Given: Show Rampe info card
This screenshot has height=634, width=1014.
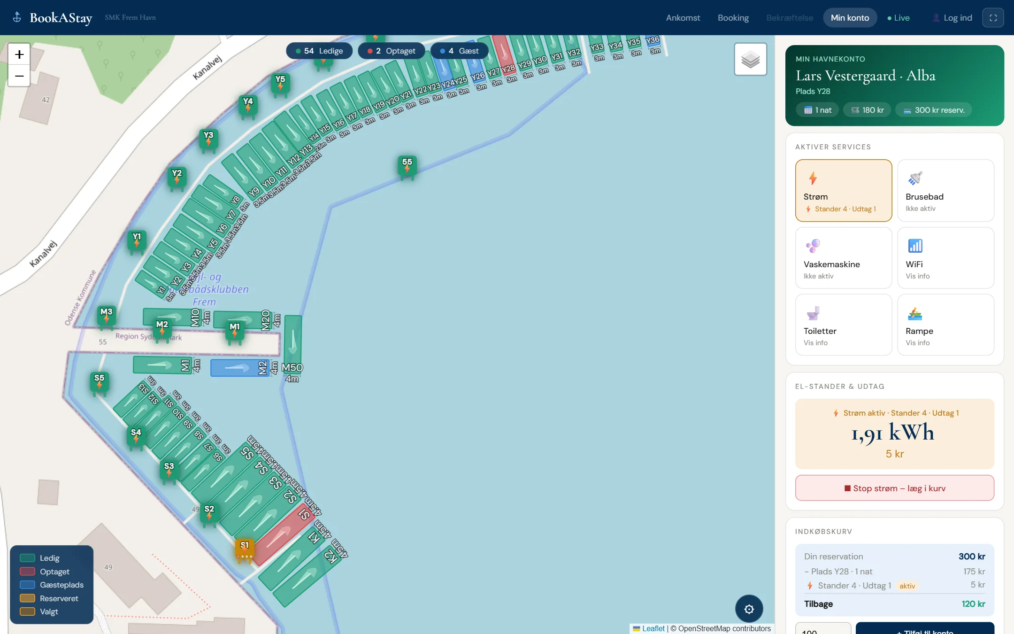Looking at the screenshot, I should [945, 325].
